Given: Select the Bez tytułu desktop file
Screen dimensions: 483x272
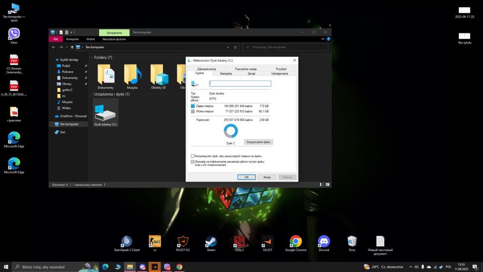Looking at the screenshot, I should (x=465, y=38).
